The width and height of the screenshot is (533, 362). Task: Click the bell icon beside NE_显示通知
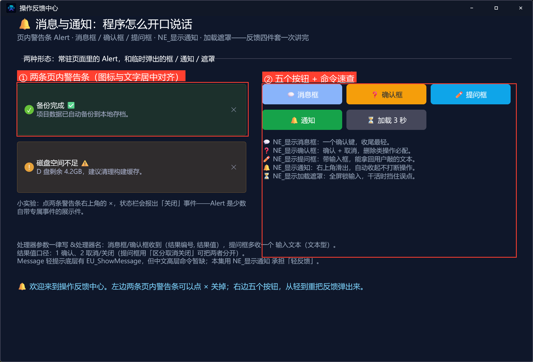(266, 168)
